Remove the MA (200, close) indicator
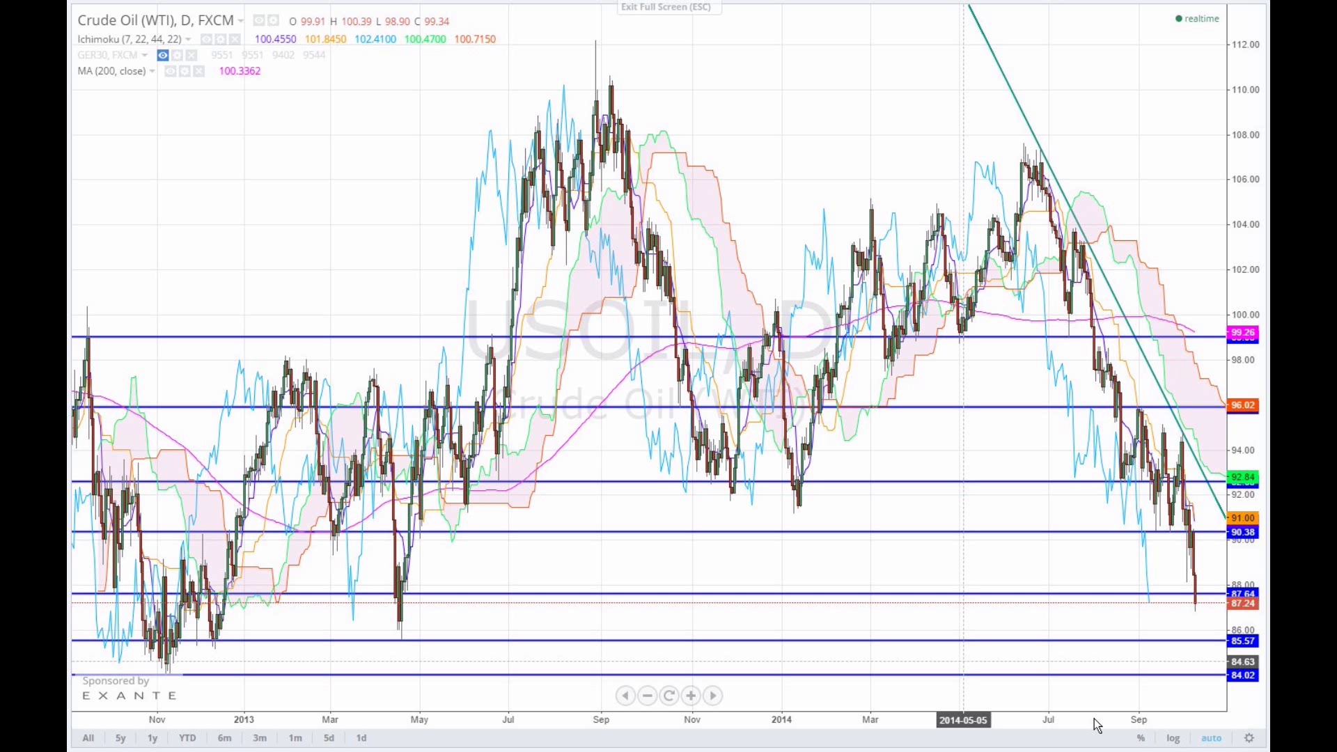The width and height of the screenshot is (1337, 752). pyautogui.click(x=199, y=72)
